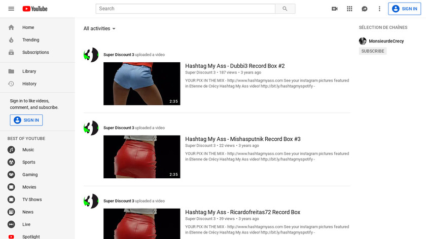Expand the All activities dropdown

click(x=99, y=28)
